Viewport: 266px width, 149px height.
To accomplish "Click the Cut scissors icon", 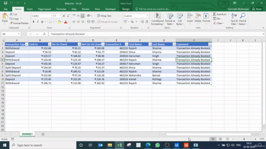I will coord(11,14).
